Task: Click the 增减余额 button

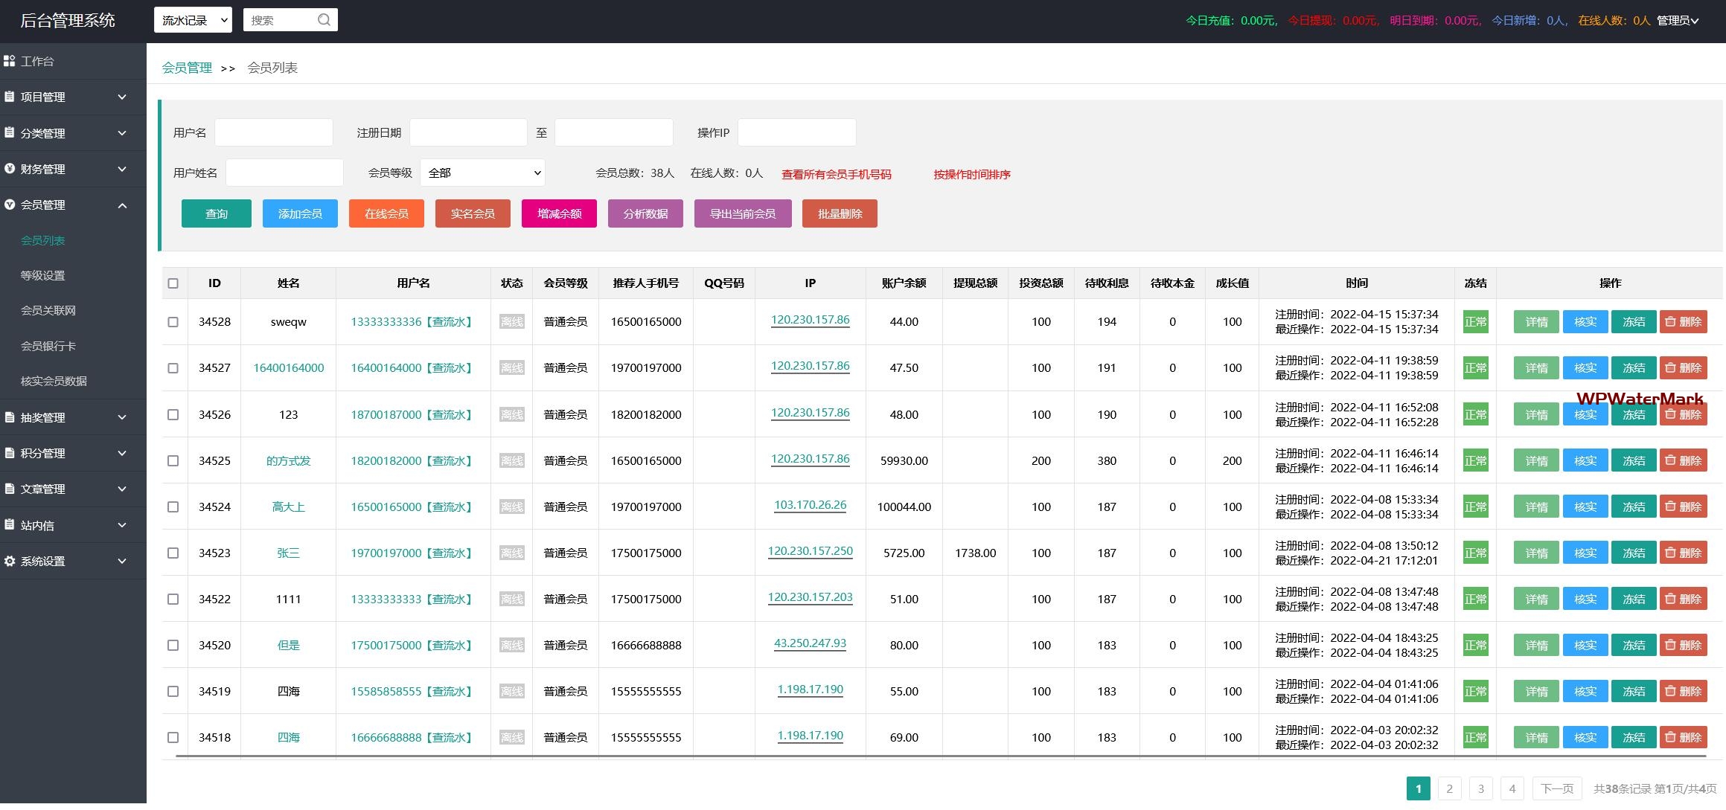Action: (559, 213)
